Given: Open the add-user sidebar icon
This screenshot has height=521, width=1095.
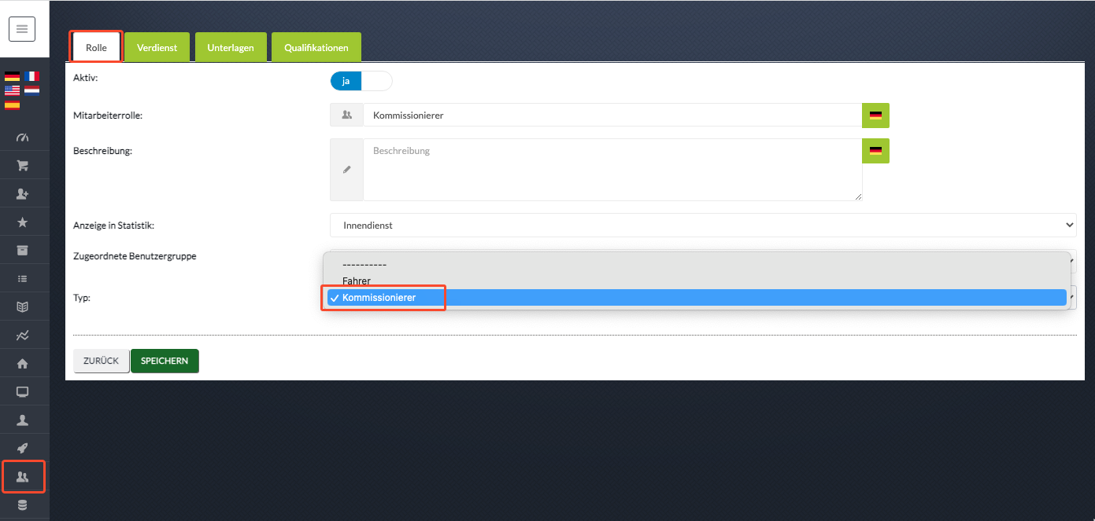Looking at the screenshot, I should [x=23, y=194].
